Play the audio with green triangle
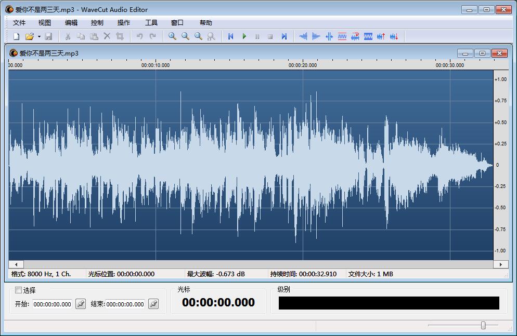Screen dimensions: 517x336 (x=244, y=36)
